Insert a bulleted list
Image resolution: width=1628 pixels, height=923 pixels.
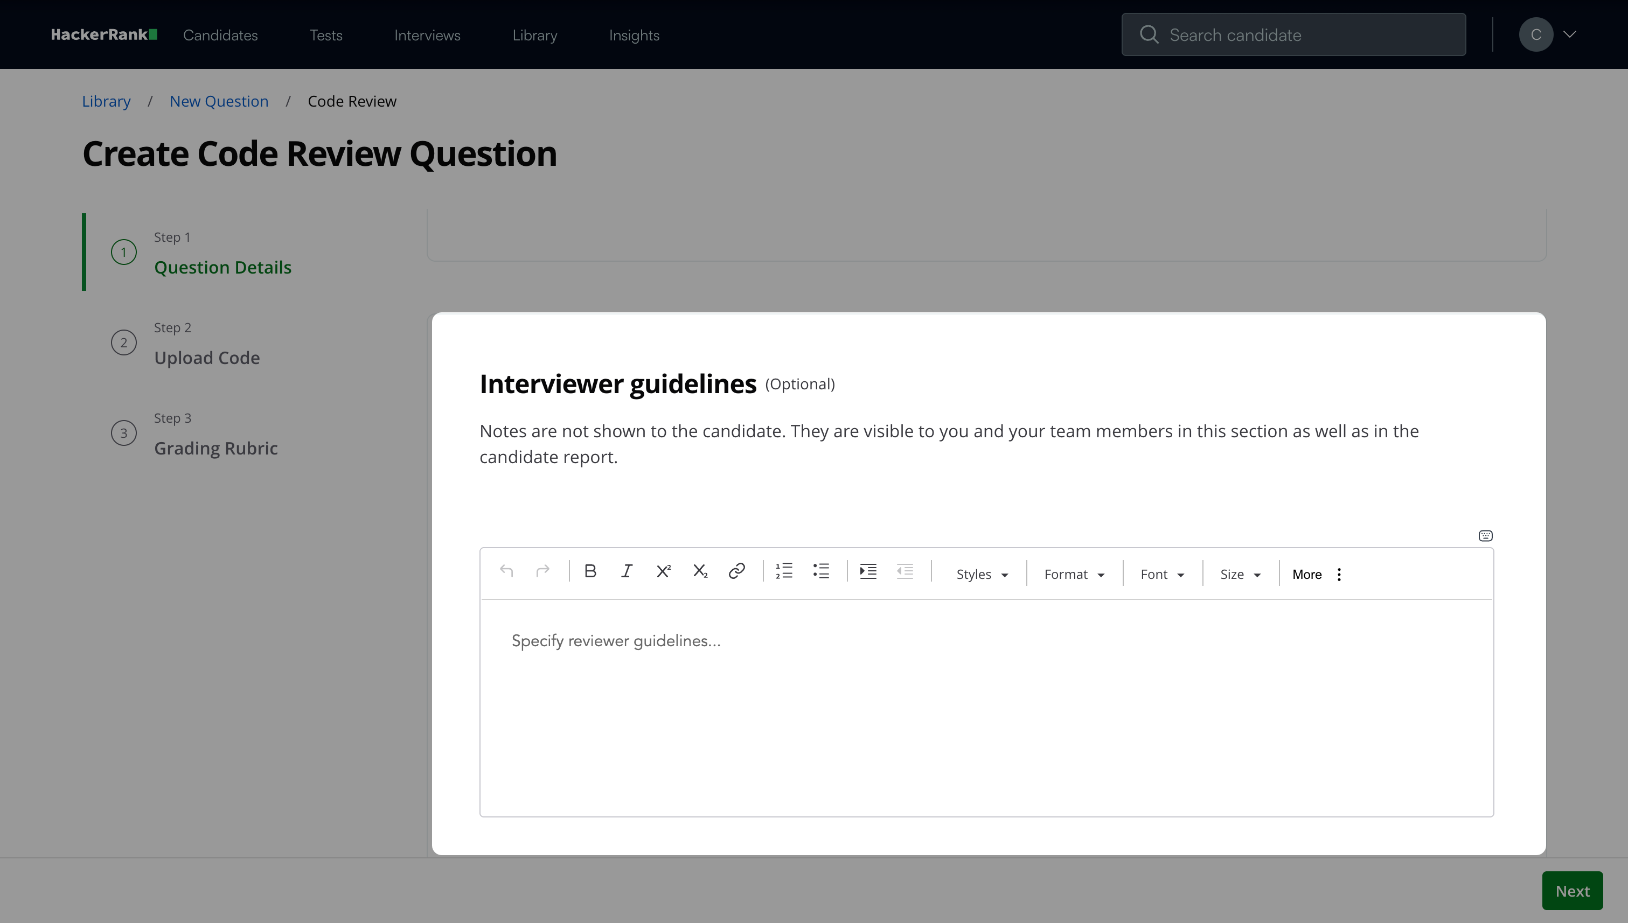click(822, 571)
